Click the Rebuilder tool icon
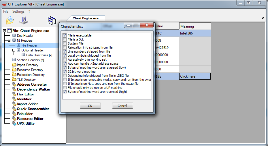The width and height of the screenshot is (268, 146). point(14,114)
